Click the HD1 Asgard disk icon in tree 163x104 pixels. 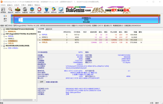(x=4, y=34)
